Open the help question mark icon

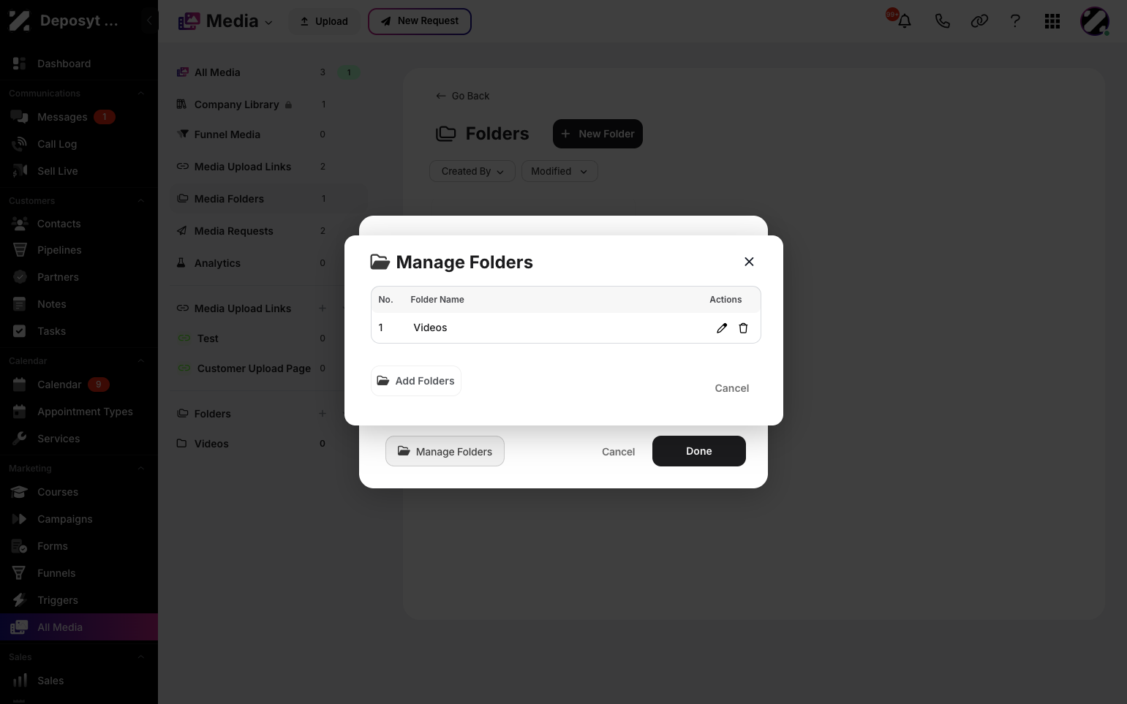coord(1015,21)
